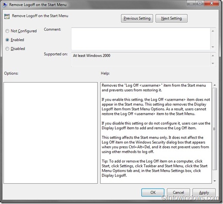Click the 'Comment:' label
The image size is (223, 204).
(52, 30)
